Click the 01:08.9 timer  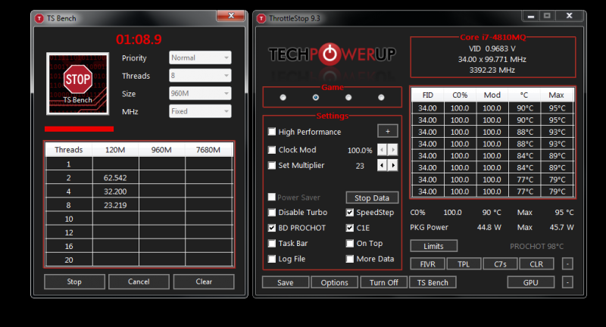point(139,39)
